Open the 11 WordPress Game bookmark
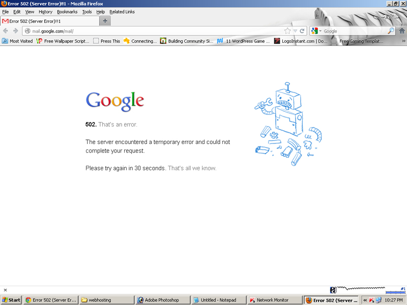Screen dimensions: 407x305 pos(244,41)
